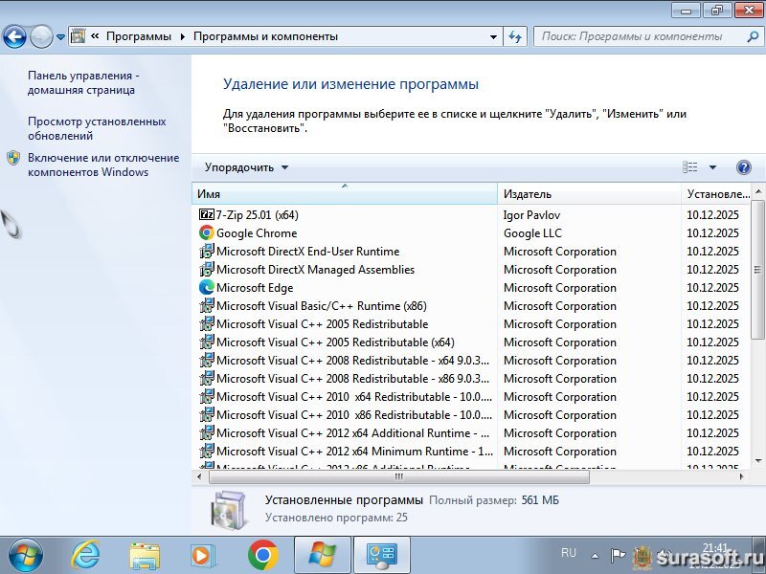Click the installed programs box icon in details pane
This screenshot has width=766, height=574.
coord(228,509)
